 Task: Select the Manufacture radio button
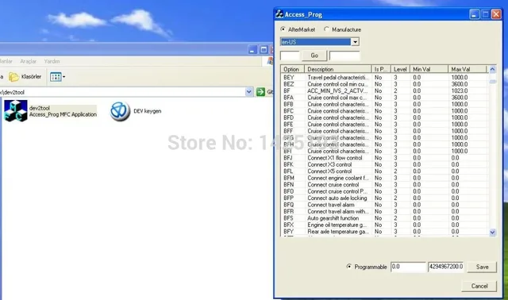coord(326,29)
